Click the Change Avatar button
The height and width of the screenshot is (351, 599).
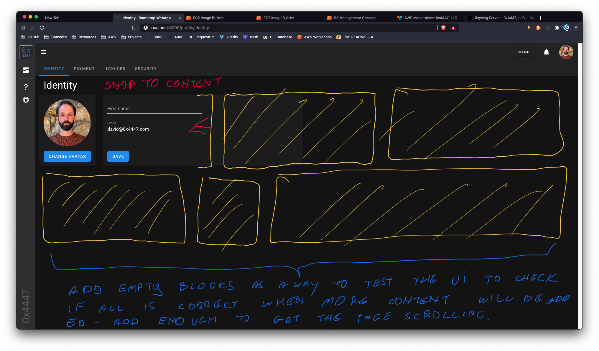(x=67, y=156)
